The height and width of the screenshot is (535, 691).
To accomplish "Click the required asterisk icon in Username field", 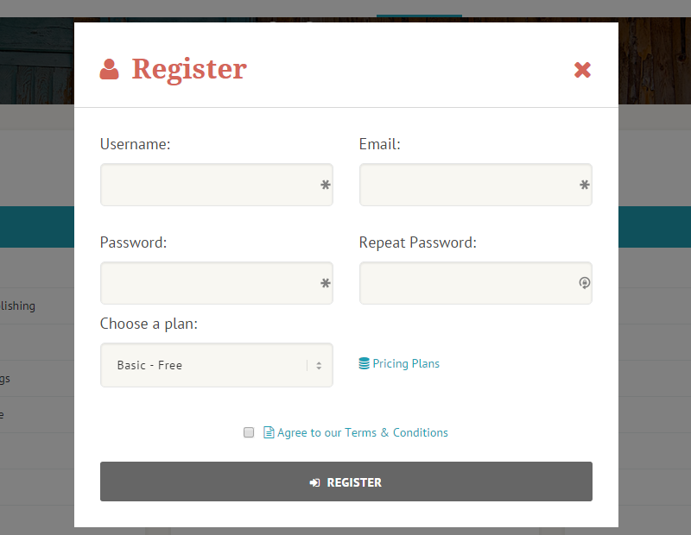I will pos(325,185).
